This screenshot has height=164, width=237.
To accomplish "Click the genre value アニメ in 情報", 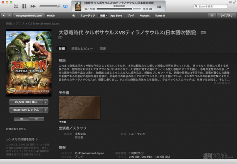I will click(79, 157).
